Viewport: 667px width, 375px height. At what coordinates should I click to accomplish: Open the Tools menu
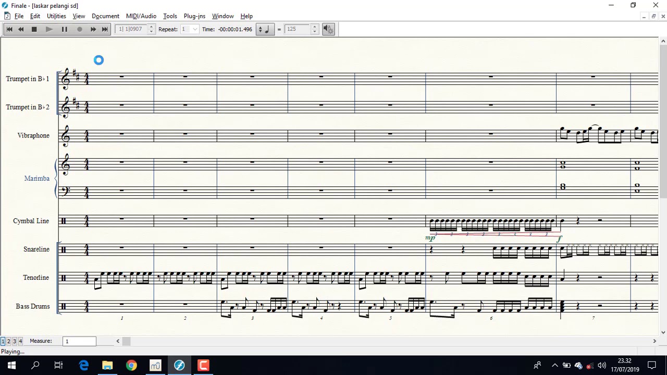tap(170, 16)
